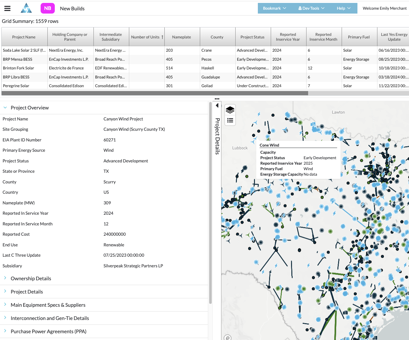
Task: Open the map legend list icon
Action: (x=230, y=120)
